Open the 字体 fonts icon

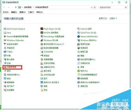point(42,90)
